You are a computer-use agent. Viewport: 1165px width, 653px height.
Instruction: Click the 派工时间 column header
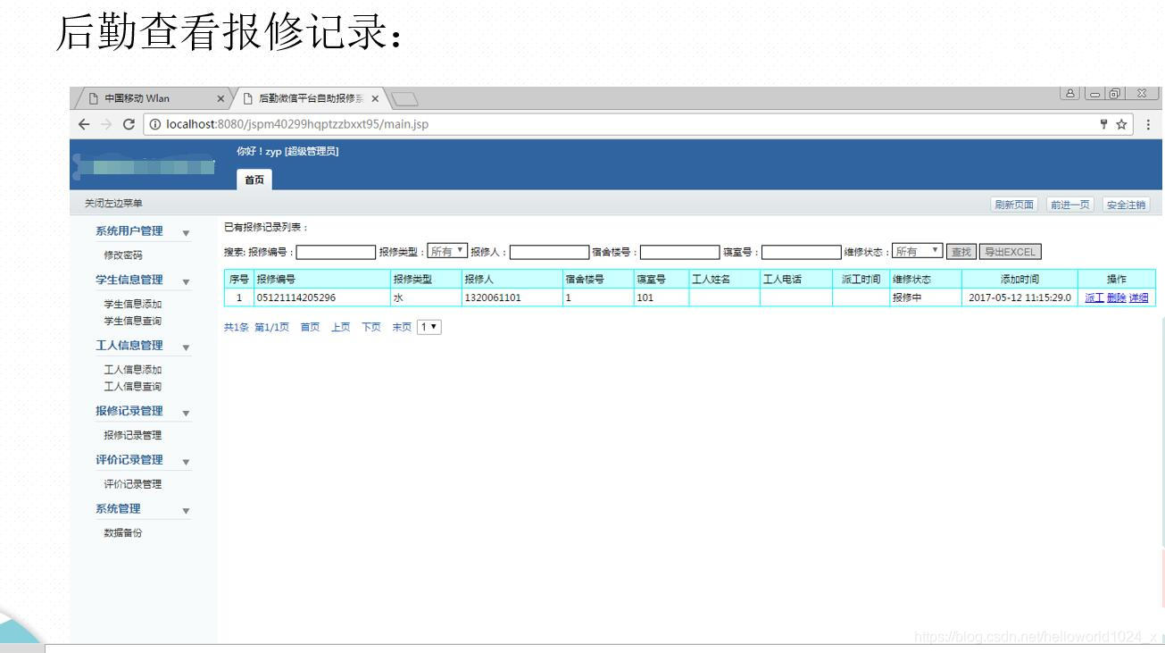pos(861,279)
